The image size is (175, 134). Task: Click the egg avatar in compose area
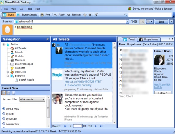7,30
